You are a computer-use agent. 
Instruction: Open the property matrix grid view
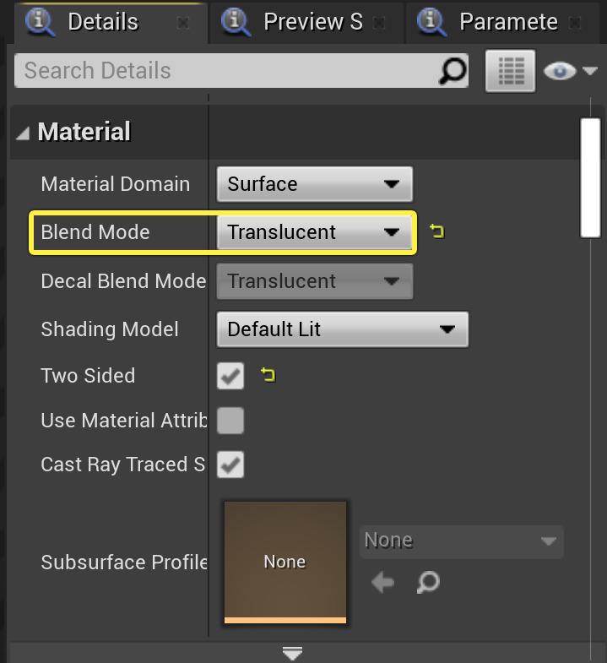[510, 72]
